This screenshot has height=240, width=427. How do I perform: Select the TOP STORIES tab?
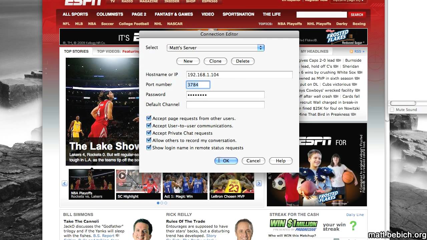(76, 51)
